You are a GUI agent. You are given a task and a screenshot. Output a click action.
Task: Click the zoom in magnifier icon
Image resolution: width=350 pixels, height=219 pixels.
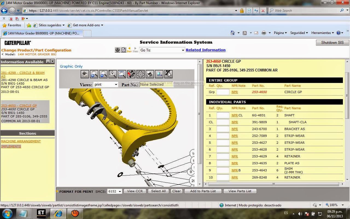pyautogui.click(x=94, y=74)
